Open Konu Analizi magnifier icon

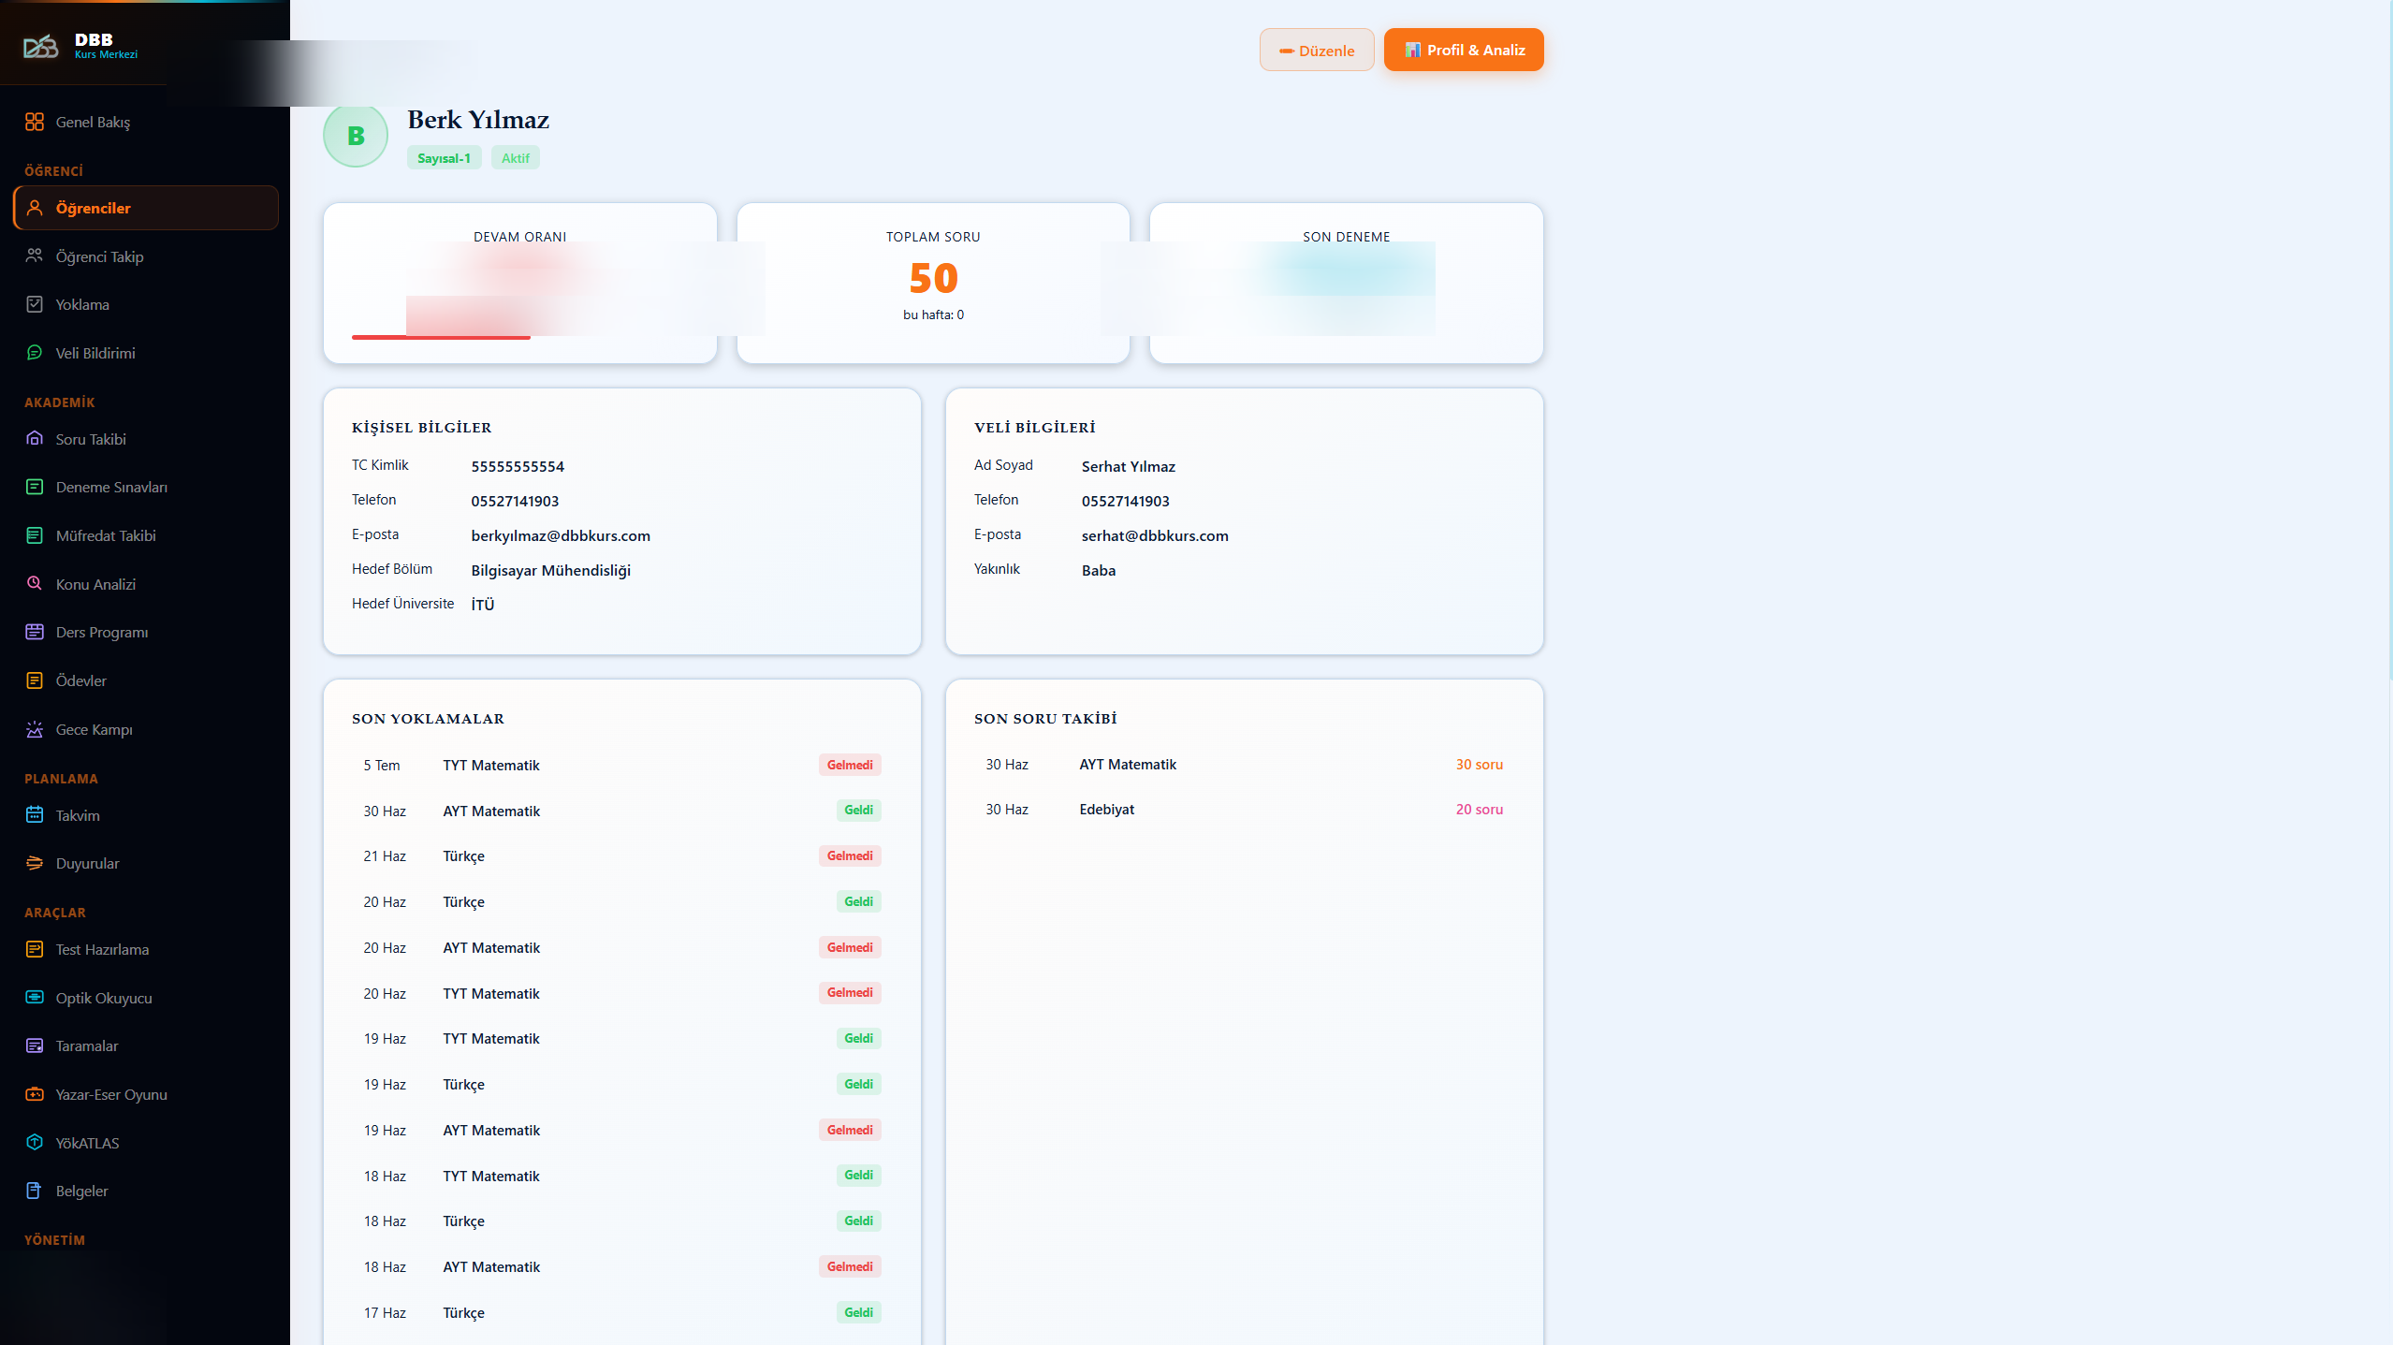(x=35, y=583)
